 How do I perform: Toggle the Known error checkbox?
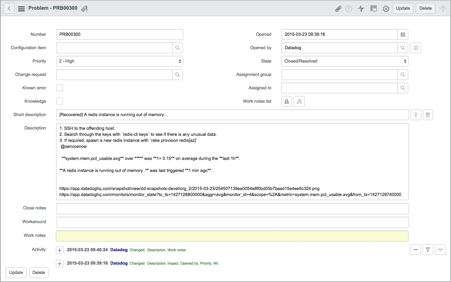tap(60, 88)
